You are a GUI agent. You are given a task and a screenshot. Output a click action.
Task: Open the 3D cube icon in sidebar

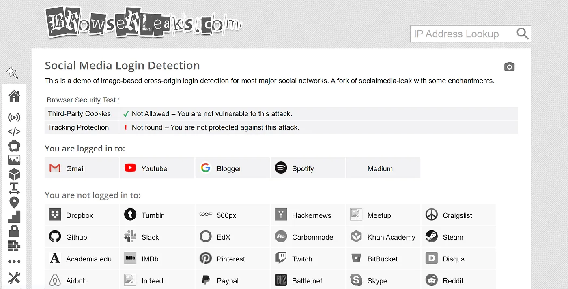(x=14, y=174)
